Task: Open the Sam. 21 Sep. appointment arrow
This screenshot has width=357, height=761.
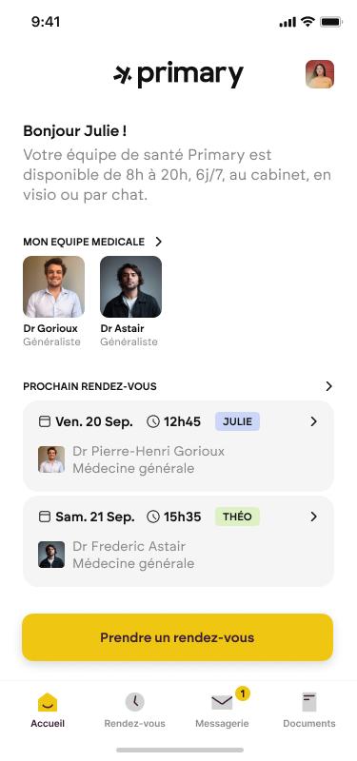Action: [314, 517]
